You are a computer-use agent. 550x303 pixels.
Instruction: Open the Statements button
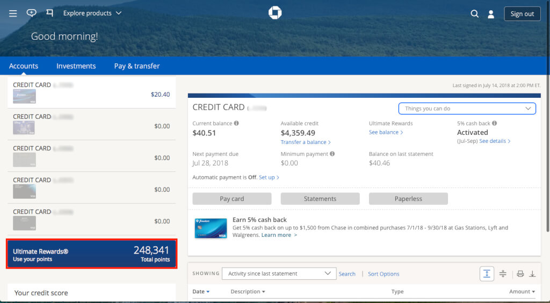click(x=320, y=198)
